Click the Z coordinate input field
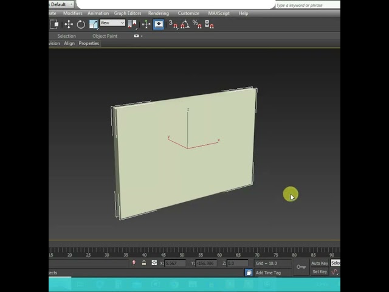 (x=238, y=263)
